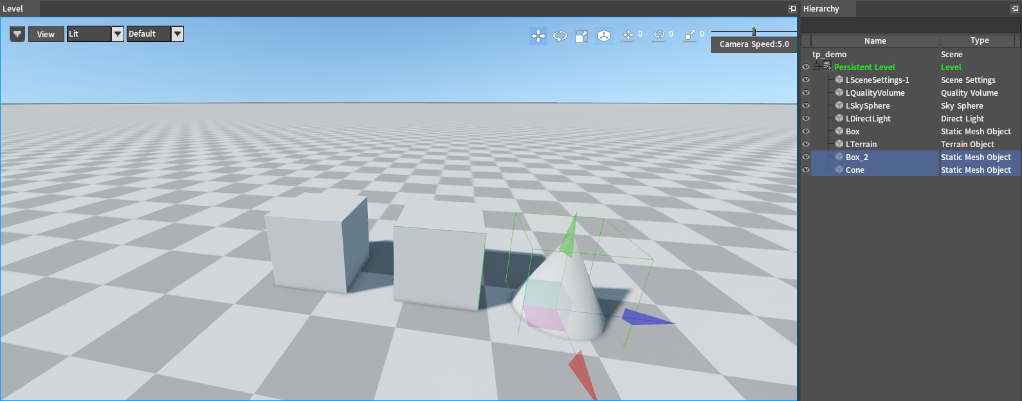1022x401 pixels.
Task: Pin the Hierarchy panel
Action: pos(1015,9)
